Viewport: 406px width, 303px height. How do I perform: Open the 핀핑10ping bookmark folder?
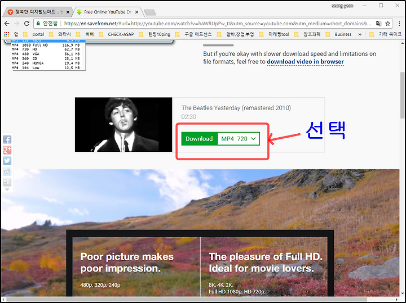point(155,34)
